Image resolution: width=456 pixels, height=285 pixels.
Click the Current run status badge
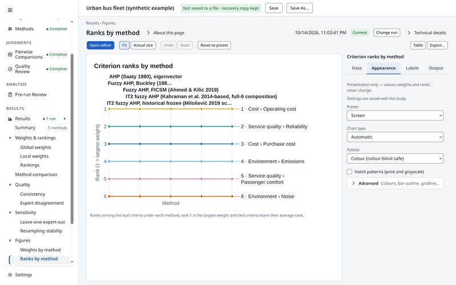pyautogui.click(x=360, y=32)
